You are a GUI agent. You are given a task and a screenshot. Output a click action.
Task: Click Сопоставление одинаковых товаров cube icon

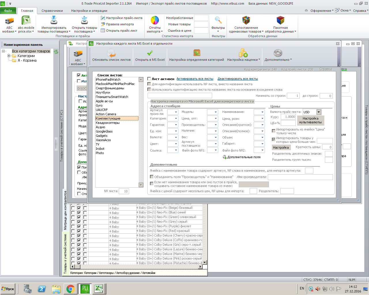[246, 20]
